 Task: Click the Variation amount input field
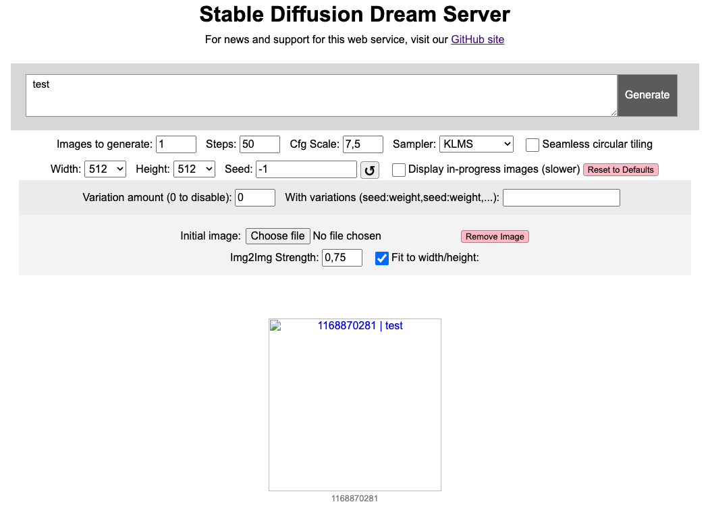[x=255, y=198]
